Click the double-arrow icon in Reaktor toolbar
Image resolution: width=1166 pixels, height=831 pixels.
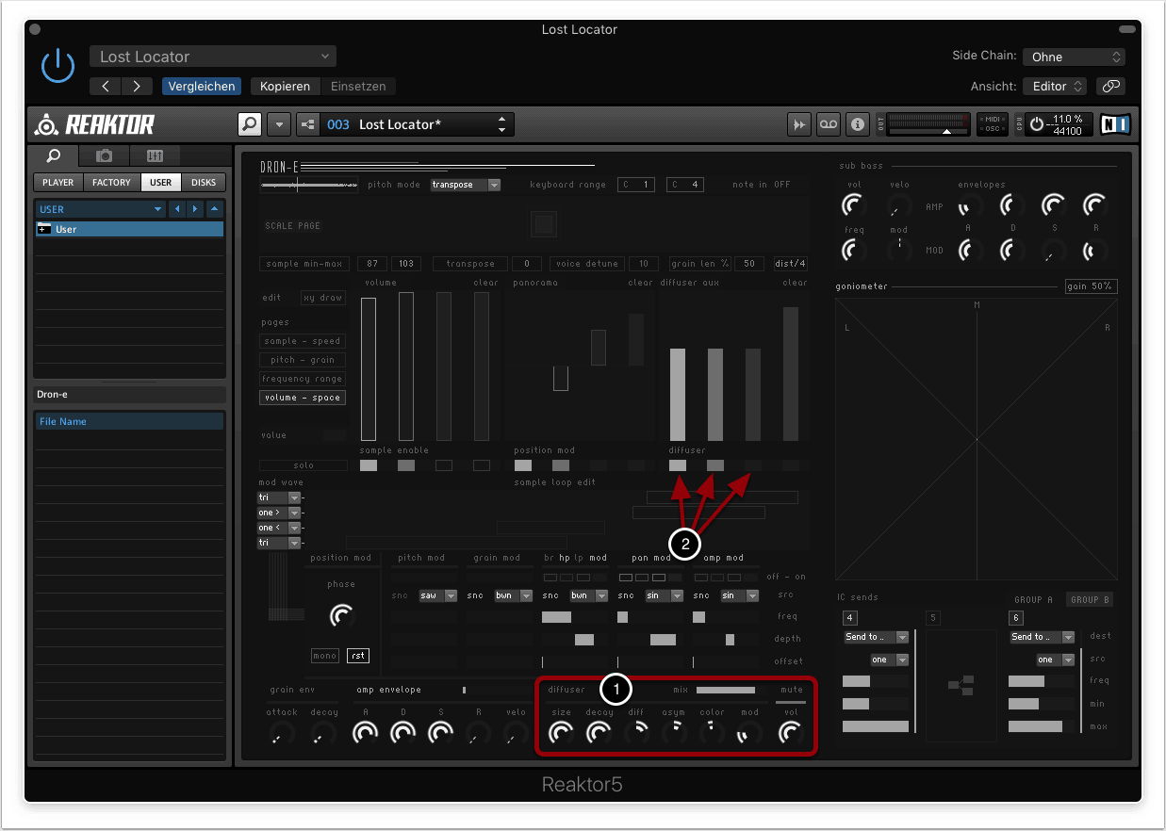(x=799, y=124)
